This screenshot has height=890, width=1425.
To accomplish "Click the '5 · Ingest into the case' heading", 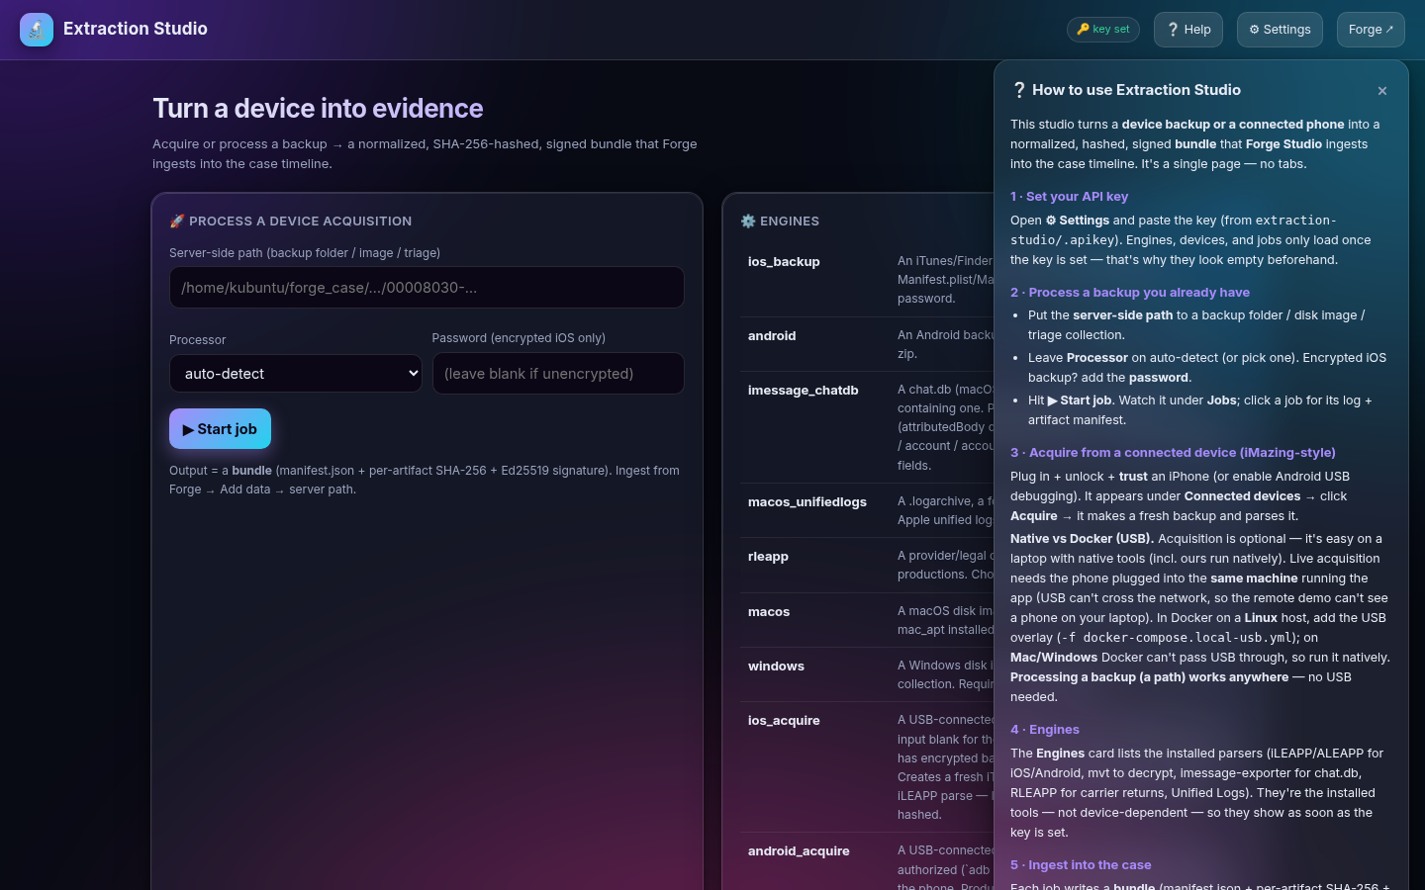I will click(x=1081, y=865).
